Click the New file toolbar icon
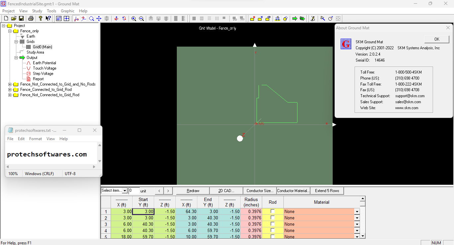 pyautogui.click(x=6, y=19)
